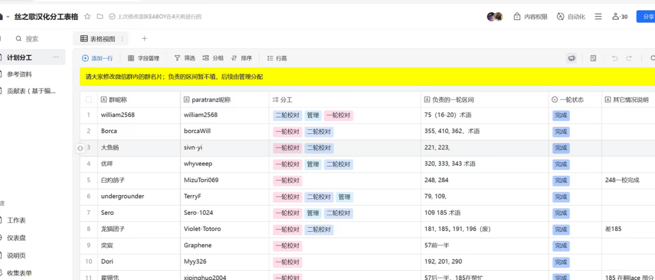The width and height of the screenshot is (655, 280).
Task: Tick the select-all checkbox in the table header
Action: pos(89,99)
